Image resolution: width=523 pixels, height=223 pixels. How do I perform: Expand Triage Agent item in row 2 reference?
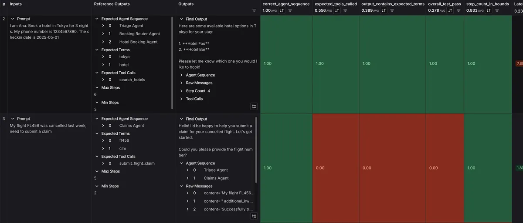point(103,26)
